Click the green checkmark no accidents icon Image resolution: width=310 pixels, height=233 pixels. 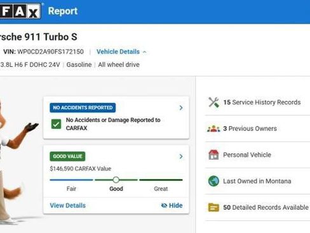click(x=56, y=124)
